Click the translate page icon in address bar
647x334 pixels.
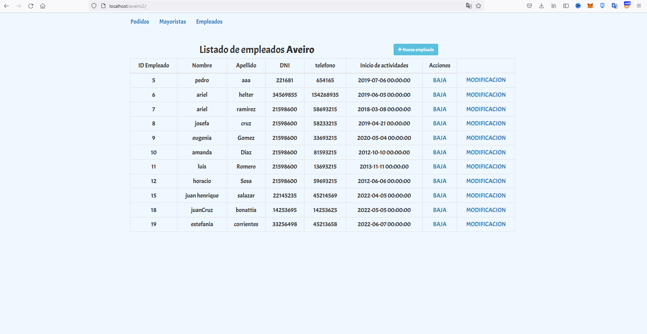click(469, 6)
